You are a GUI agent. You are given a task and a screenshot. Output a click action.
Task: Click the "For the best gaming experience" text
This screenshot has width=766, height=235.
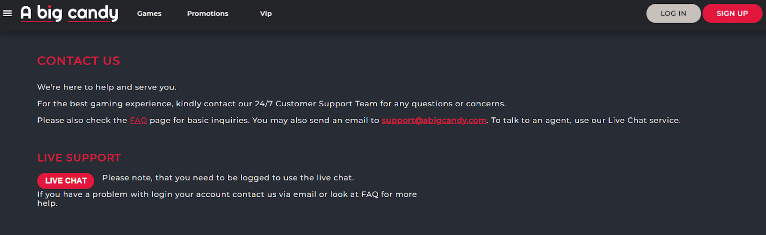105,104
